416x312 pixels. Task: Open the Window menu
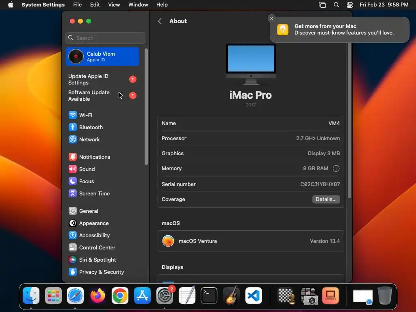pyautogui.click(x=138, y=5)
